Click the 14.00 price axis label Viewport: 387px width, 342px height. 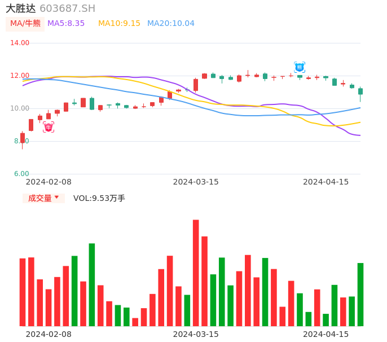(20, 43)
